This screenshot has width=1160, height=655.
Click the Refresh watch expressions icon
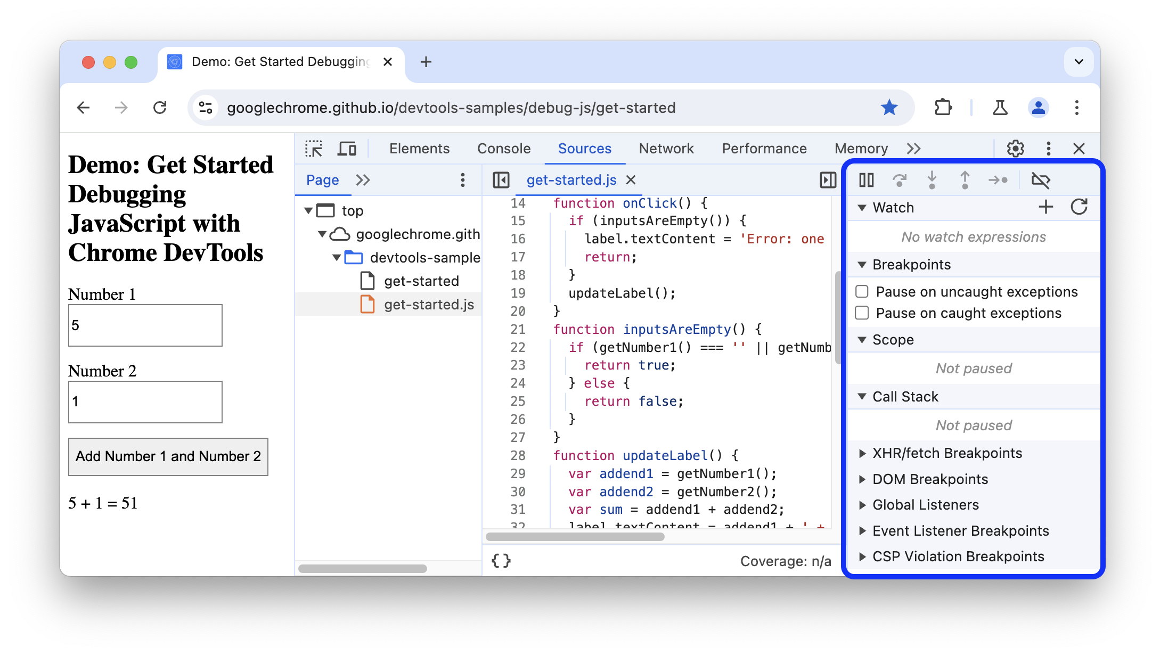click(x=1077, y=207)
